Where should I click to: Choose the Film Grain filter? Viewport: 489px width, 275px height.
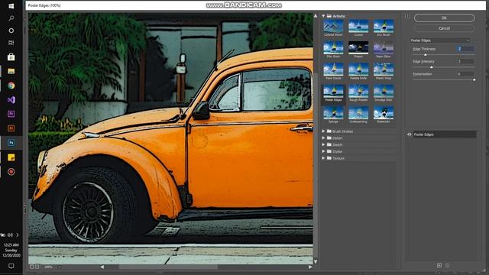[x=333, y=48]
